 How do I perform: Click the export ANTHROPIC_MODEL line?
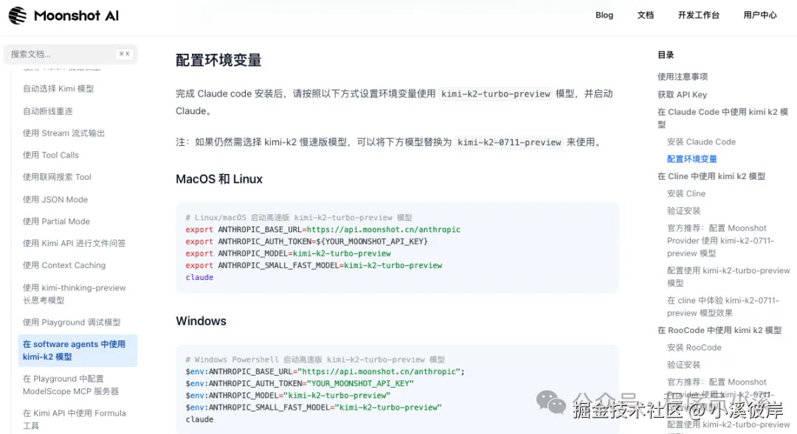click(289, 253)
